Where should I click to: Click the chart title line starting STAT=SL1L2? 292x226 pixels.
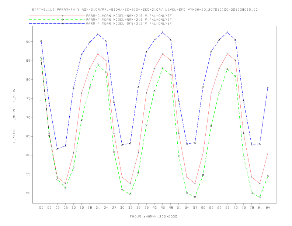[x=145, y=10]
